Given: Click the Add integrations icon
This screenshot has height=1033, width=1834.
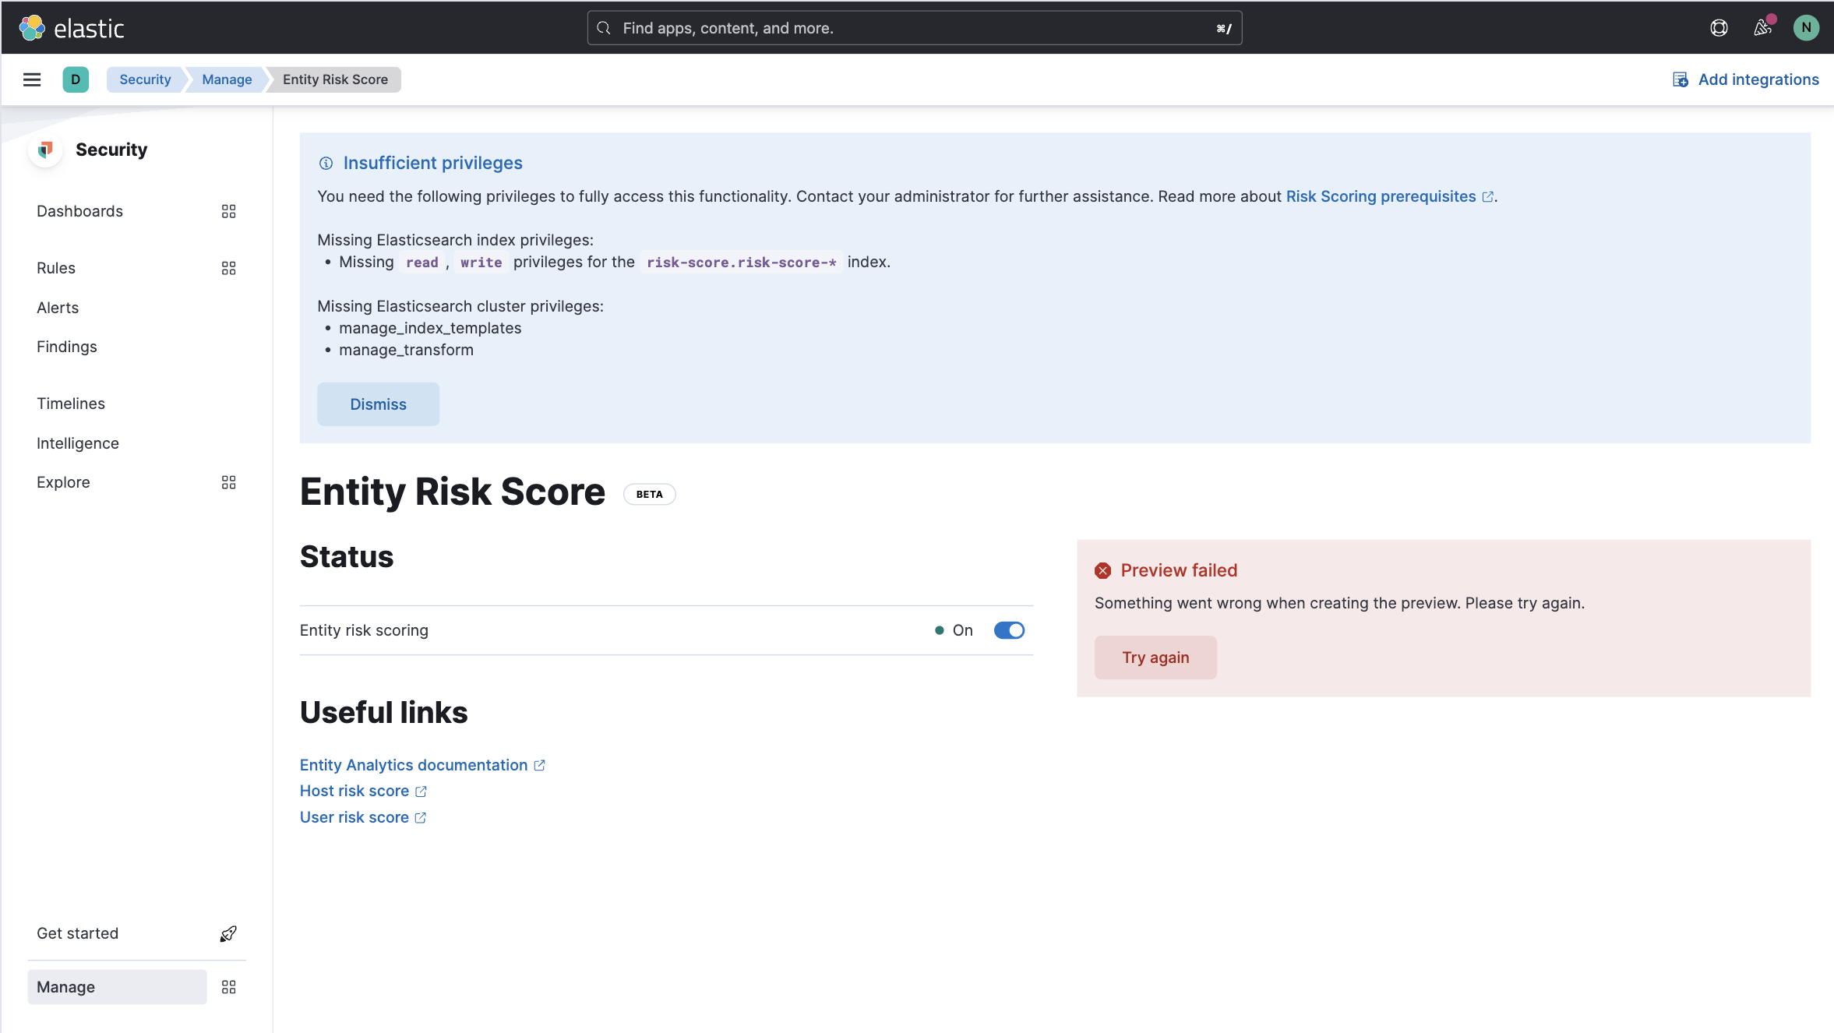Looking at the screenshot, I should 1681,79.
